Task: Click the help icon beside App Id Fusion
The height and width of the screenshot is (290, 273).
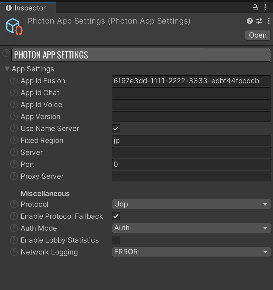Action: tap(14, 81)
